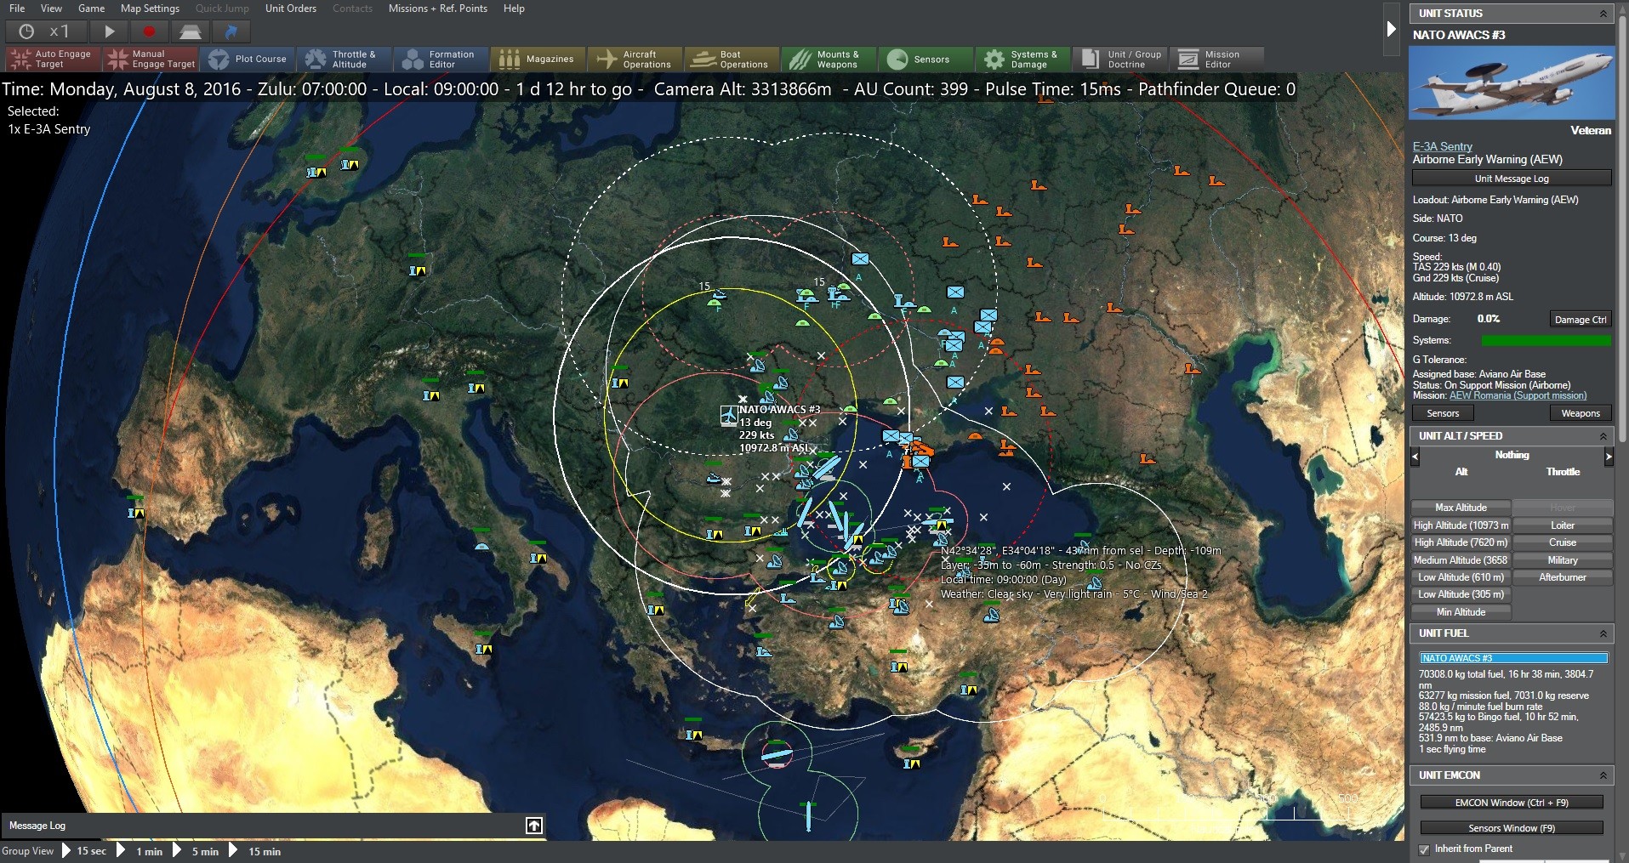Open the Sensors toolbar panel
The height and width of the screenshot is (863, 1629).
click(925, 59)
